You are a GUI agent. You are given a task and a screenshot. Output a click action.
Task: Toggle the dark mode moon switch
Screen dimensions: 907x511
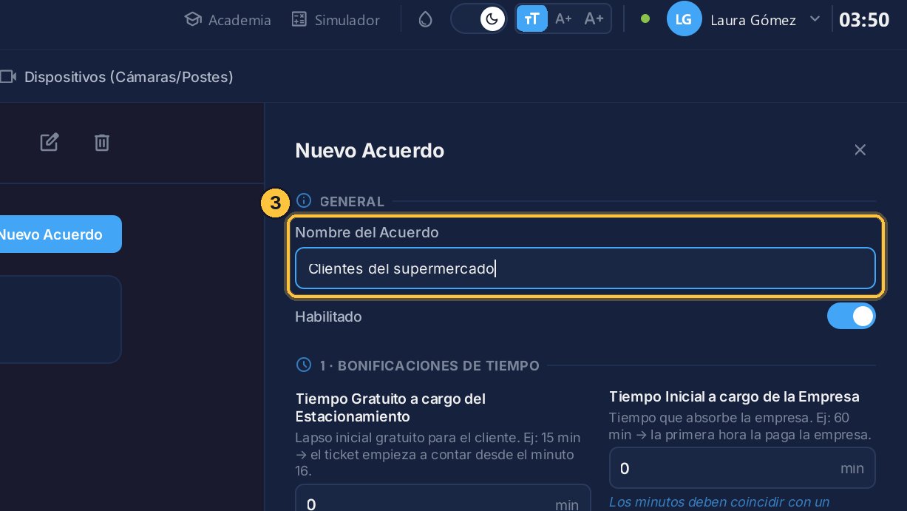(x=479, y=19)
